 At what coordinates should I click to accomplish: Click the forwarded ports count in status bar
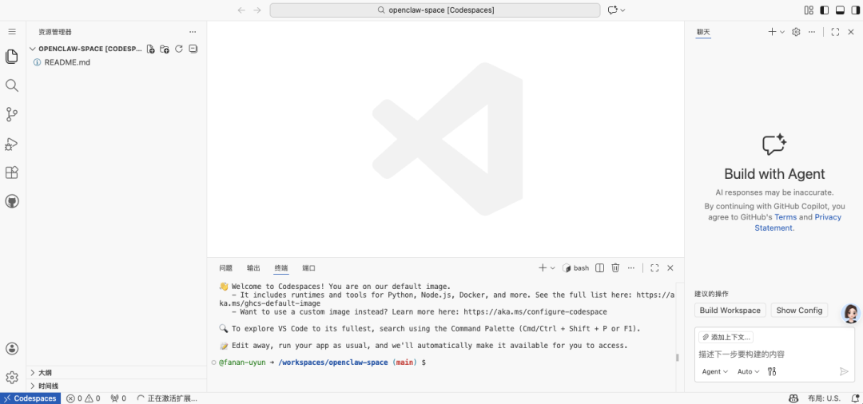(x=117, y=398)
